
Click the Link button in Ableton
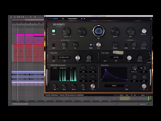[11, 17]
